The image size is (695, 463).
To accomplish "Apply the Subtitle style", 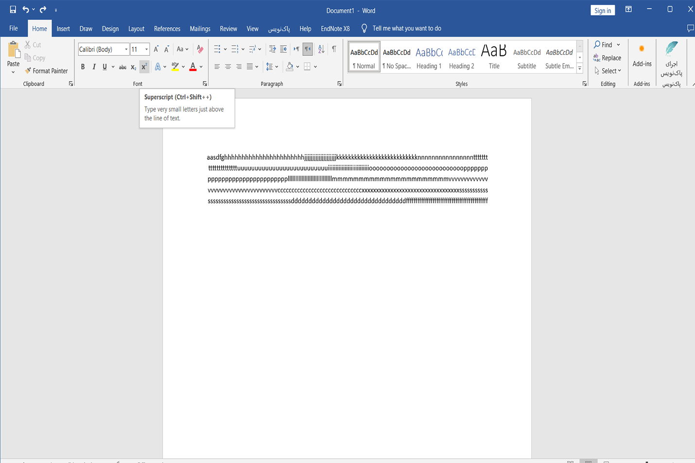I will pos(527,58).
